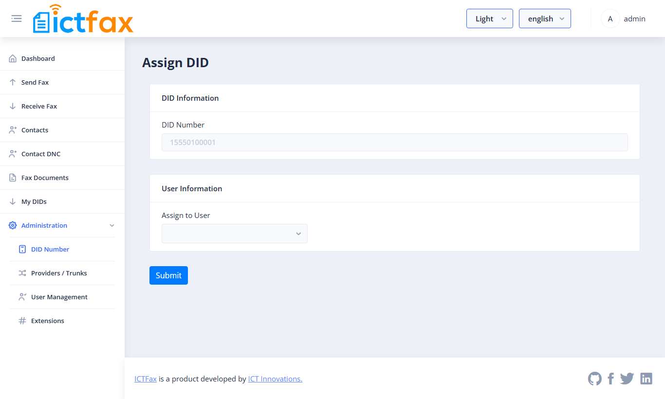
Task: Open Providers / Trunks submenu item
Action: tap(62, 273)
